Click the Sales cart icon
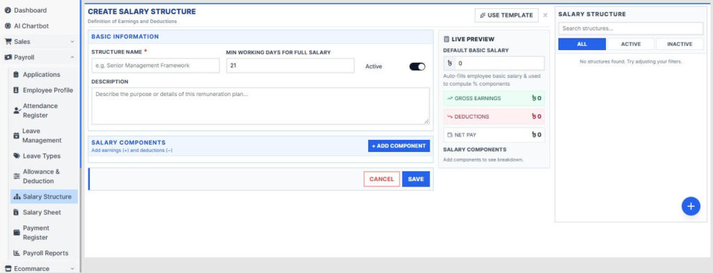The width and height of the screenshot is (713, 273). (8, 41)
